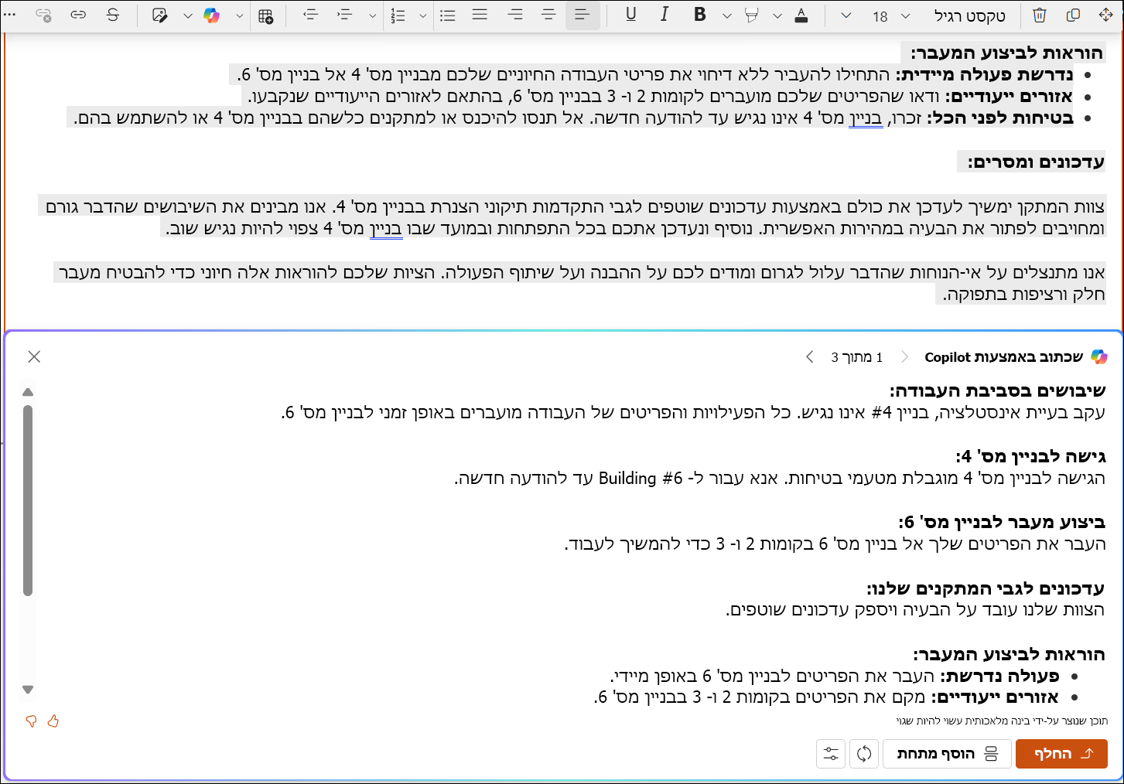Image resolution: width=1124 pixels, height=784 pixels.
Task: Click the heading הוראות לביצוע המעבר in the document
Action: coord(1007,53)
